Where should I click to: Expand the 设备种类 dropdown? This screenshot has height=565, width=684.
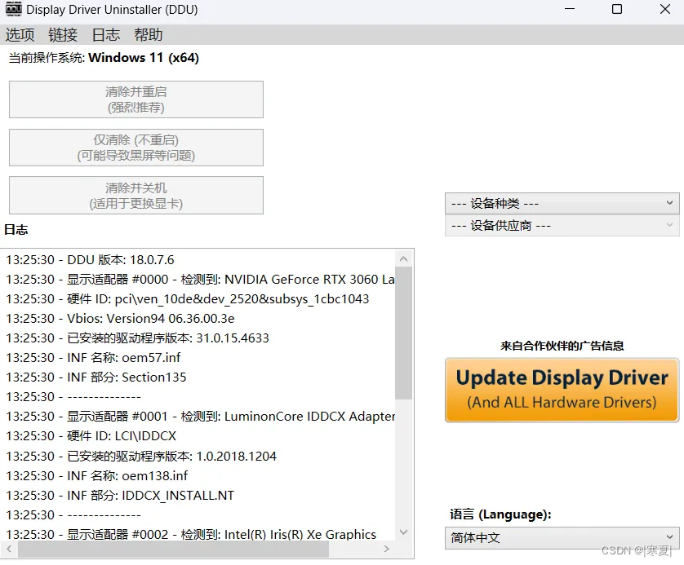562,203
